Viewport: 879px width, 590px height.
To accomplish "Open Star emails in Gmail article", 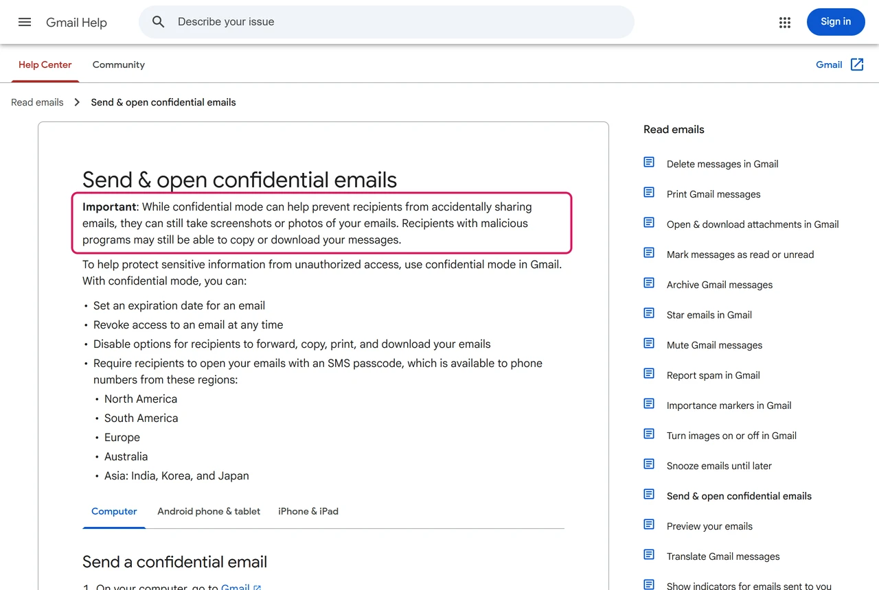I will tap(709, 315).
